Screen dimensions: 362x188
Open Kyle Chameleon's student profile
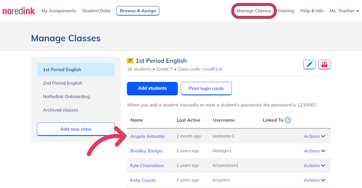pyautogui.click(x=147, y=166)
